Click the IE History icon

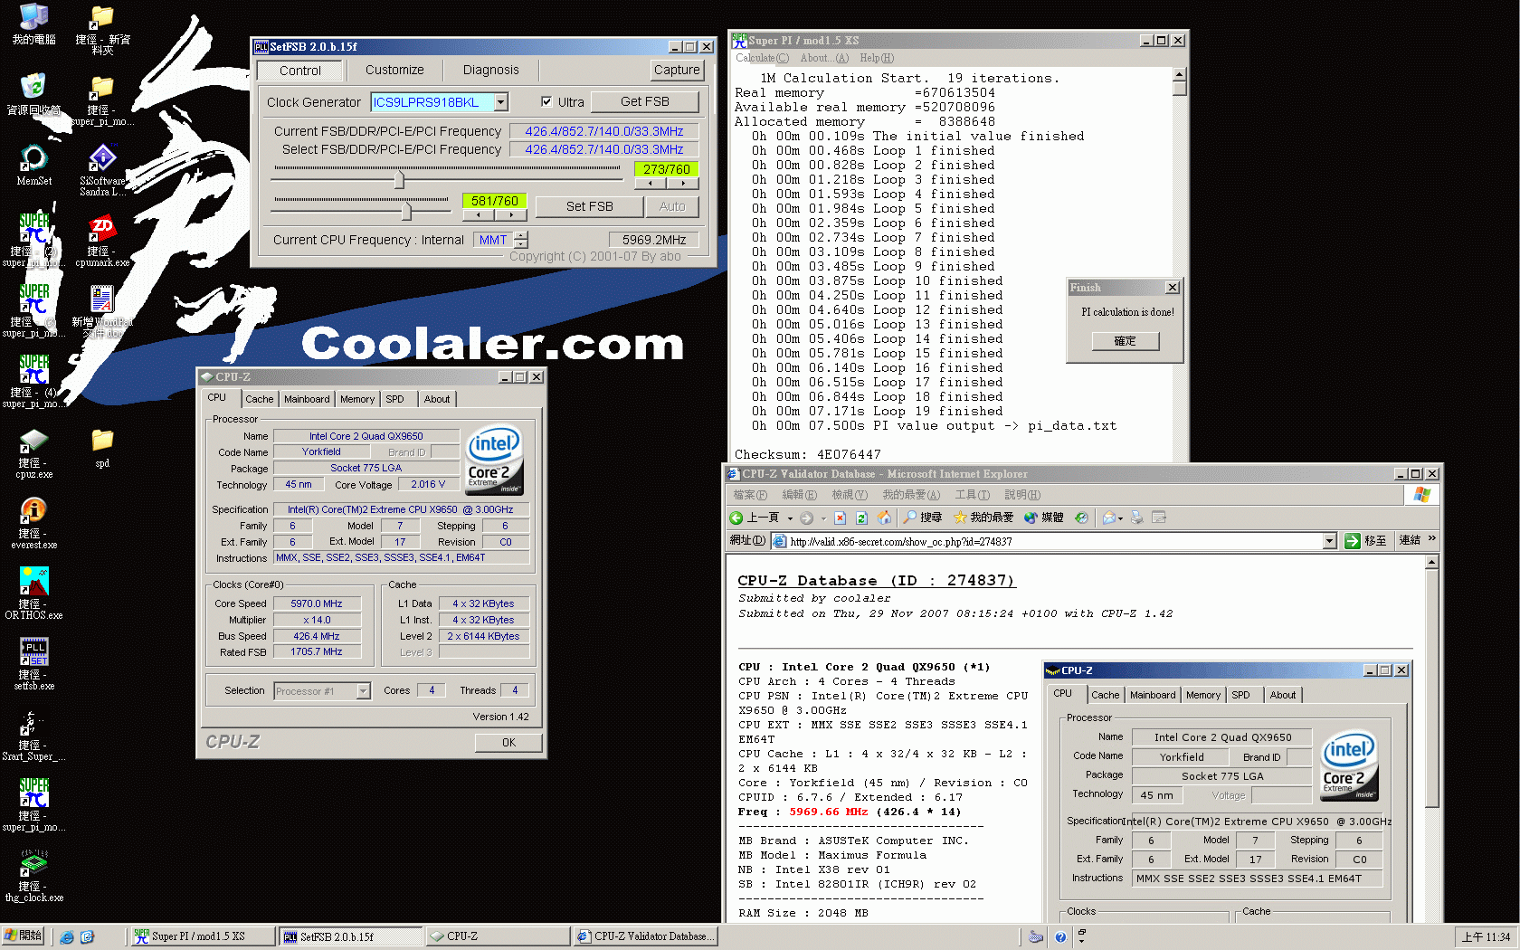click(1081, 518)
